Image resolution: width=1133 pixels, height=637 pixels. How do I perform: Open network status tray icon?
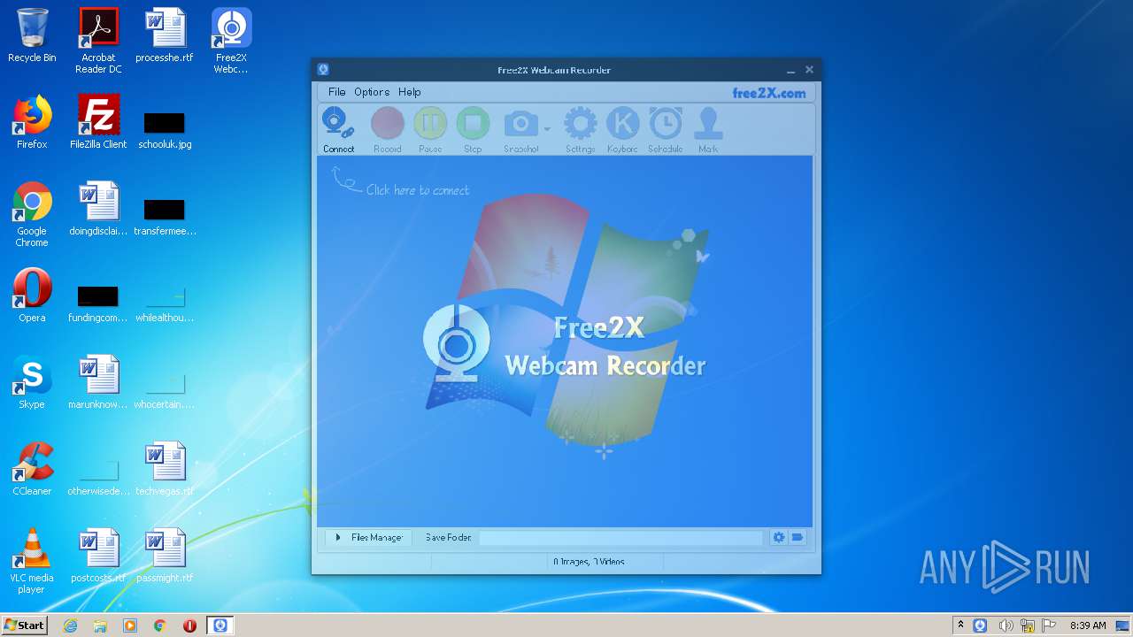pos(1028,625)
